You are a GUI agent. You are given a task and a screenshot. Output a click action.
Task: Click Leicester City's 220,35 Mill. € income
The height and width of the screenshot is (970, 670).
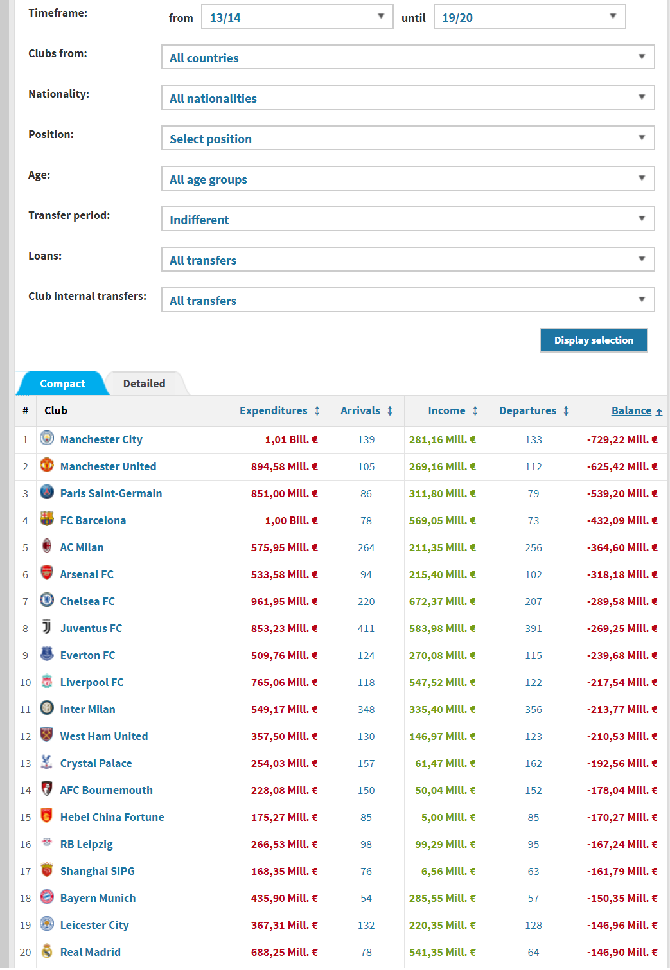click(x=443, y=925)
